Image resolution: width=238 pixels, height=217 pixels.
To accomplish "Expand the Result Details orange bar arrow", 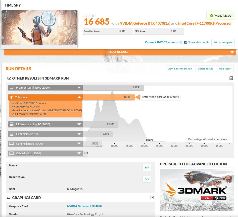I will pyautogui.click(x=232, y=52).
